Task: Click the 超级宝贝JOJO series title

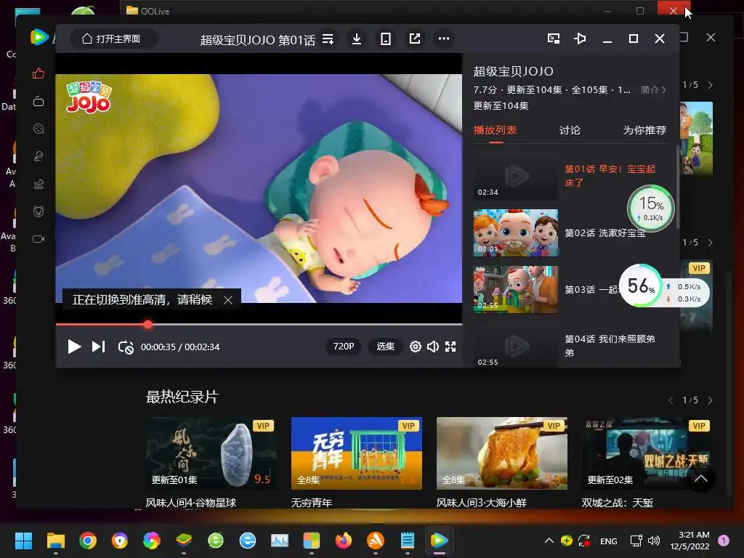Action: 513,72
